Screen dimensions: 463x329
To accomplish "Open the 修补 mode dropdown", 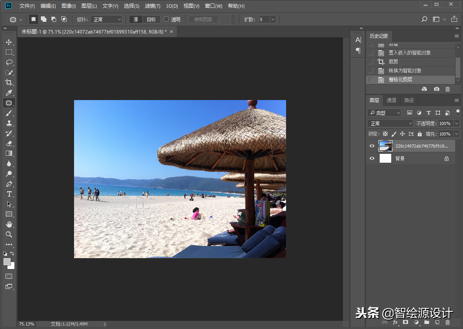I will click(106, 19).
